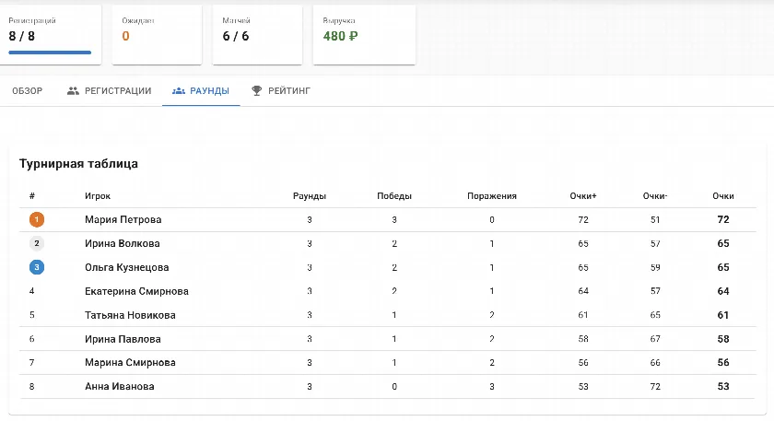Screen dimensions: 774x421
Task: Click the Ожидает 0 stat card
Action: pyautogui.click(x=157, y=35)
